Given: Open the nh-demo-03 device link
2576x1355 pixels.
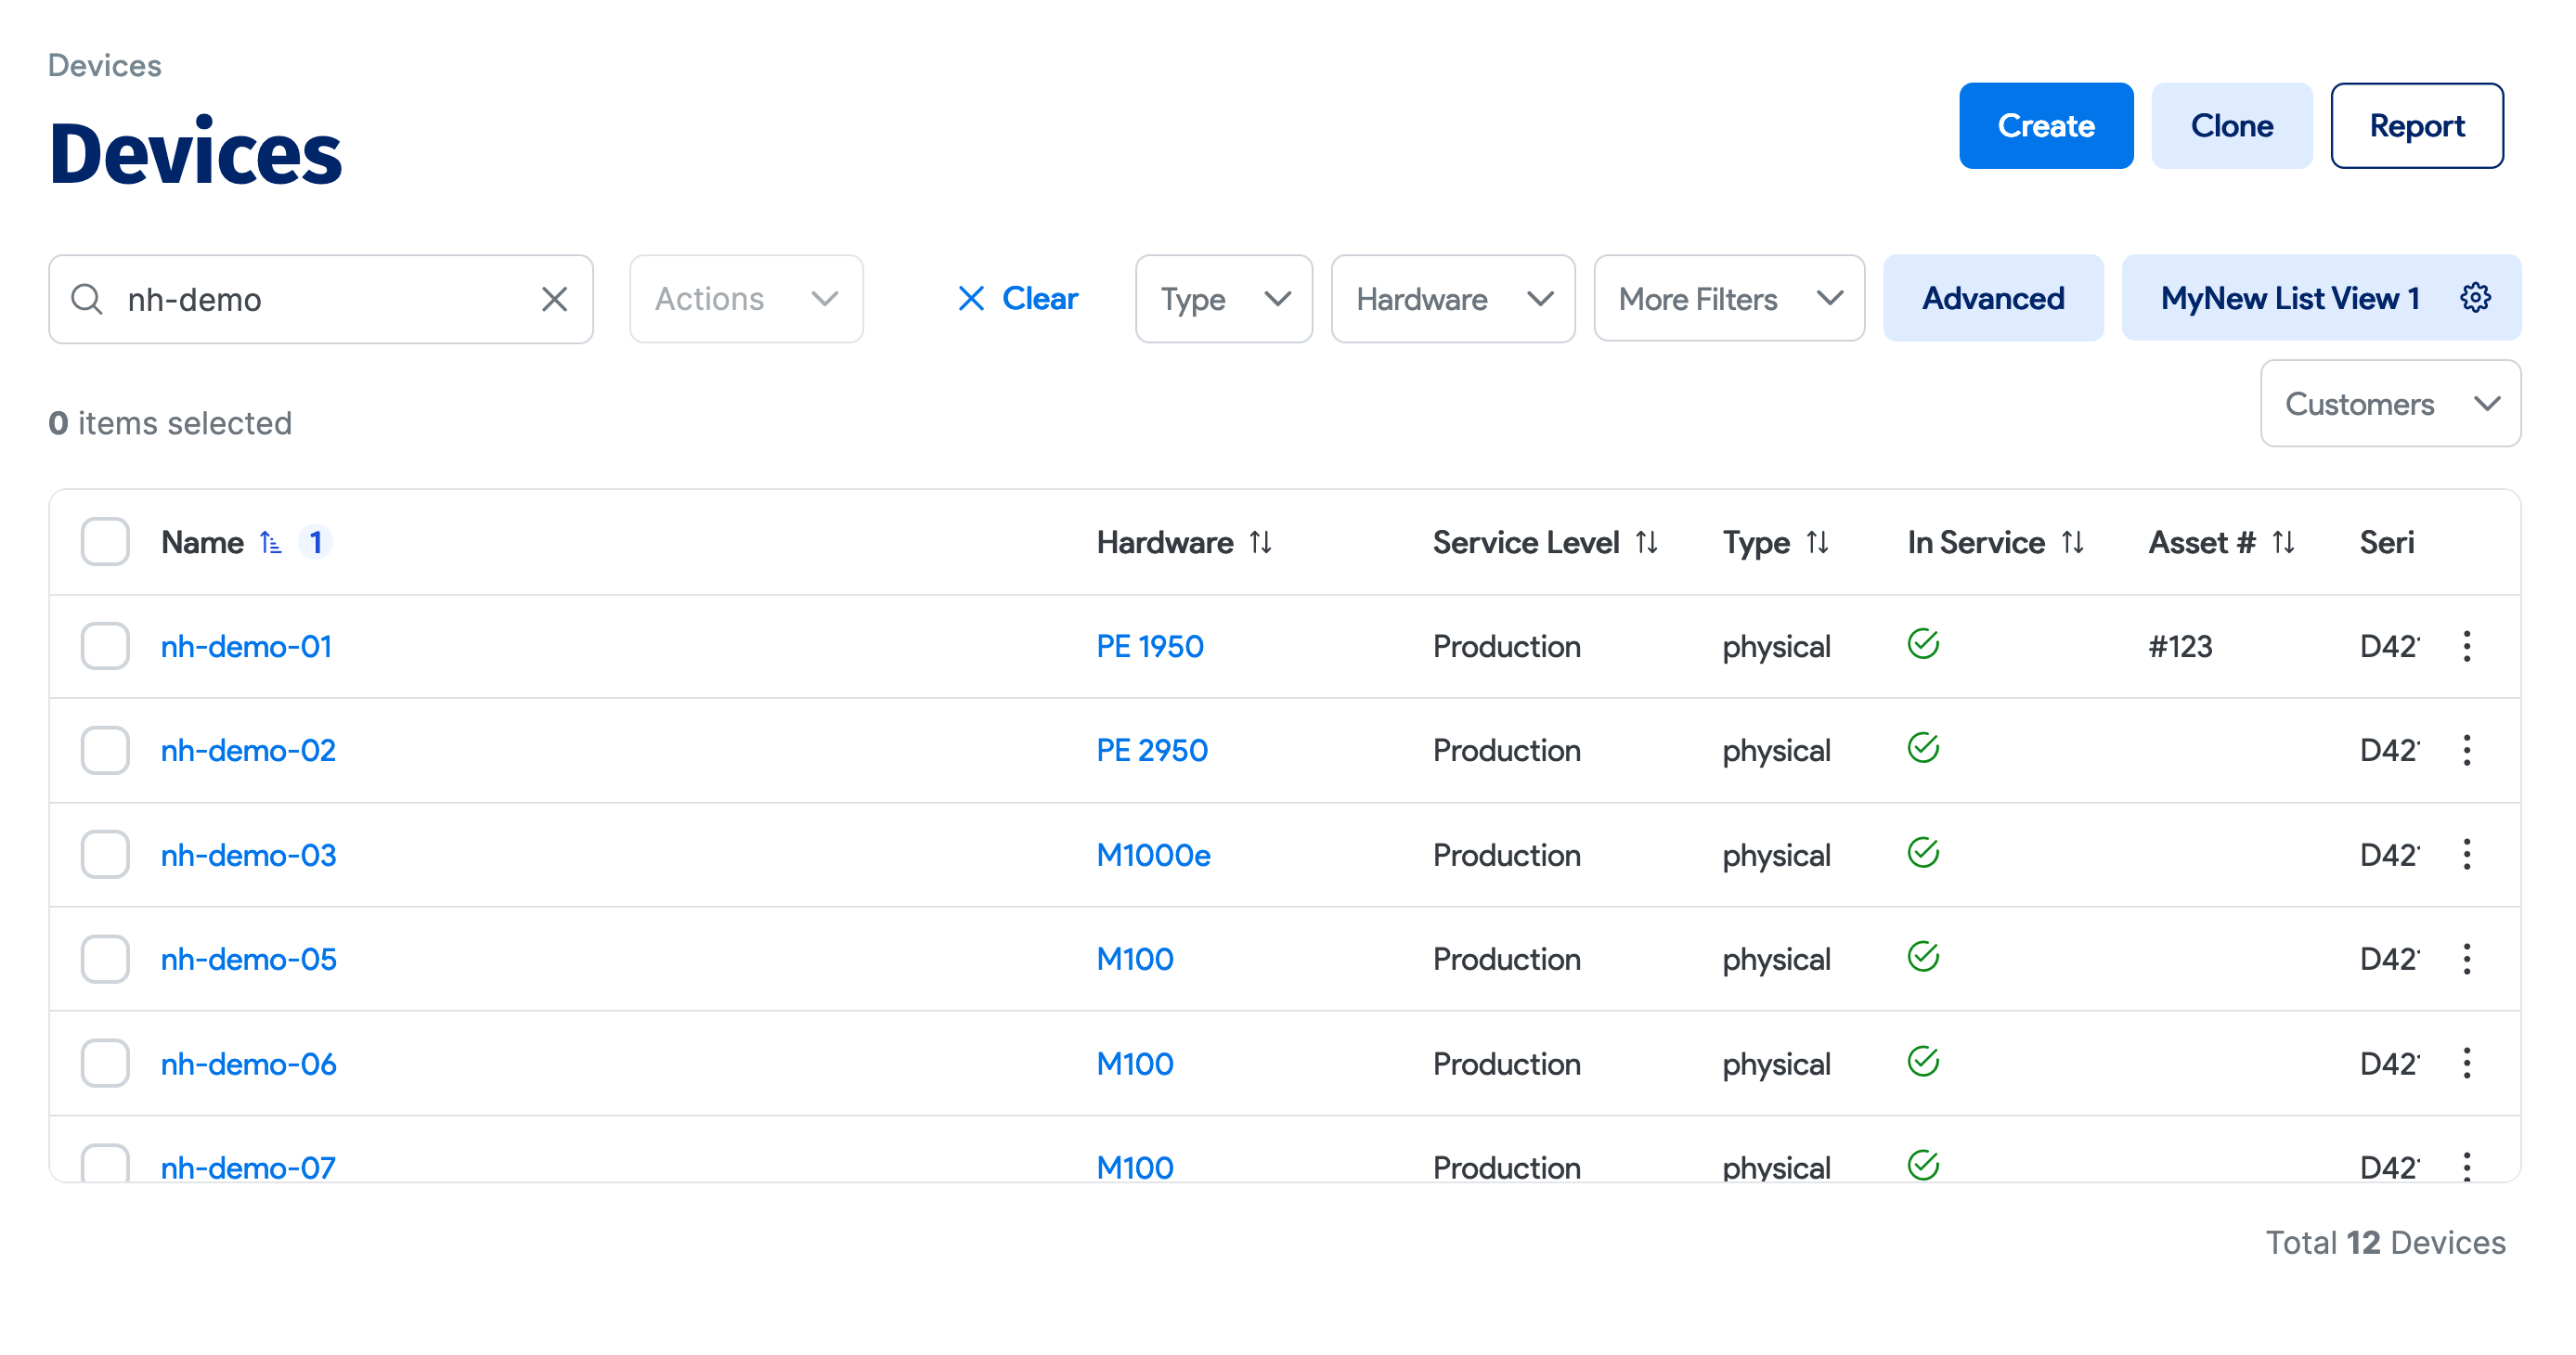Looking at the screenshot, I should point(248,854).
